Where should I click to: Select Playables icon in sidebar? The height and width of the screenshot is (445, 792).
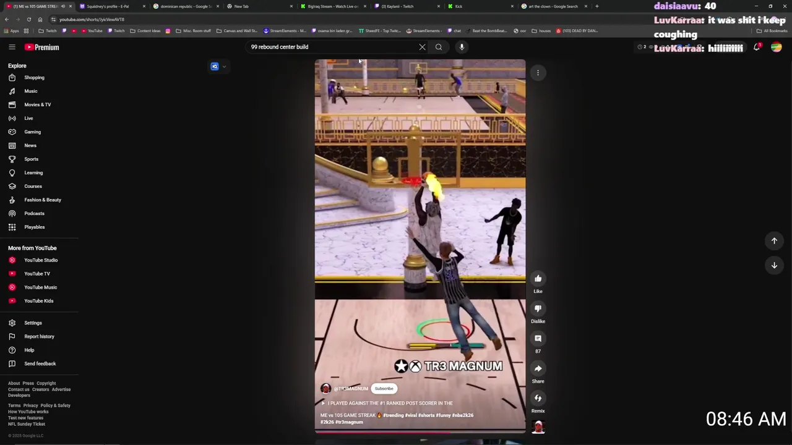tap(12, 227)
